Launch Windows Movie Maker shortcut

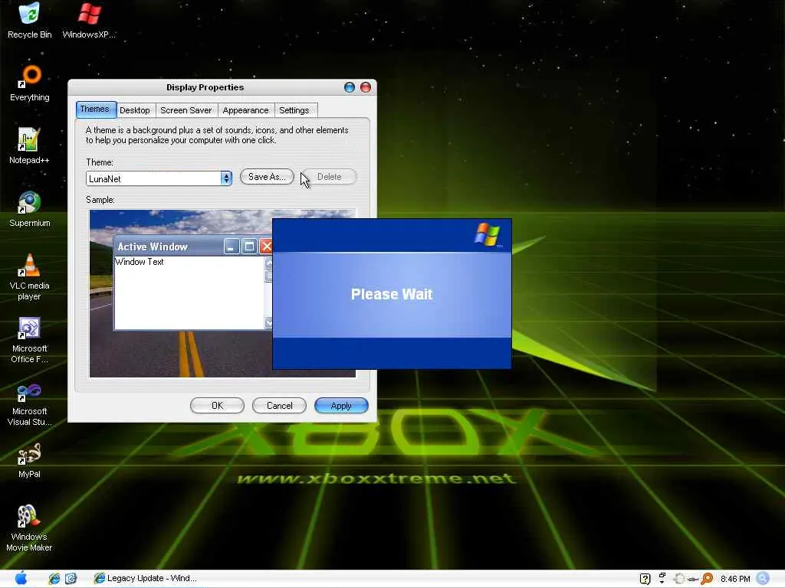point(29,528)
